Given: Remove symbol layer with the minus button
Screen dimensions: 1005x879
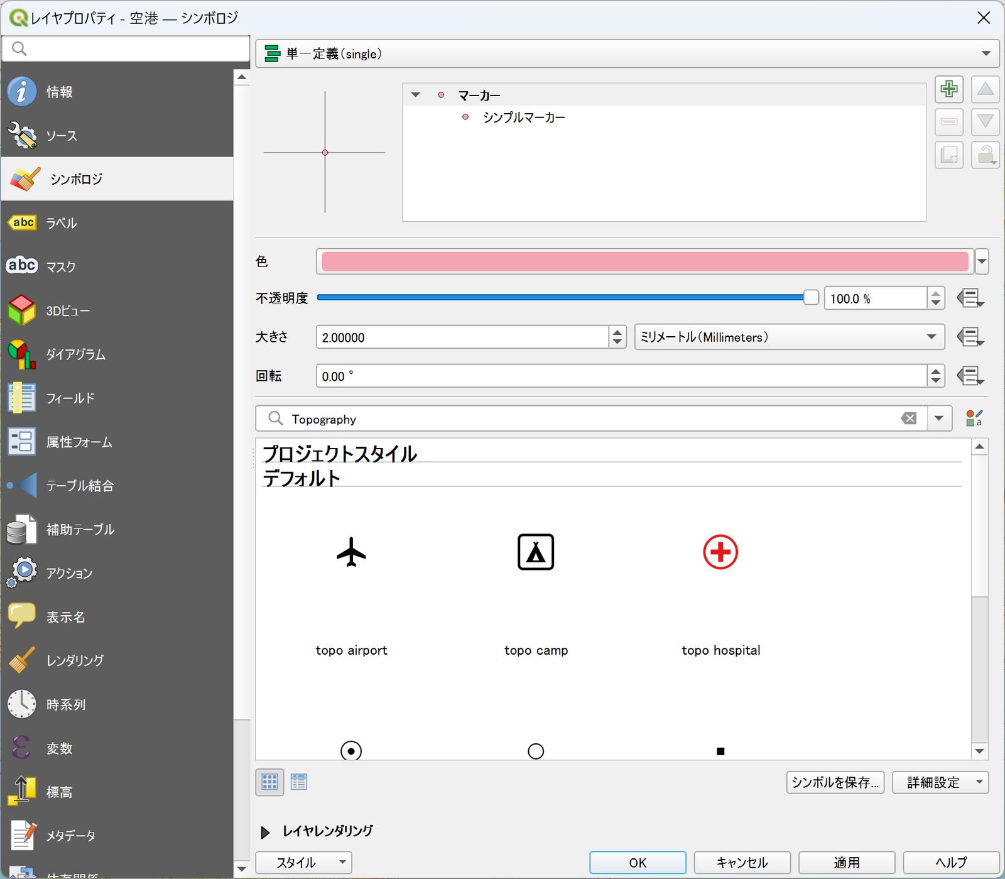Looking at the screenshot, I should tap(949, 122).
